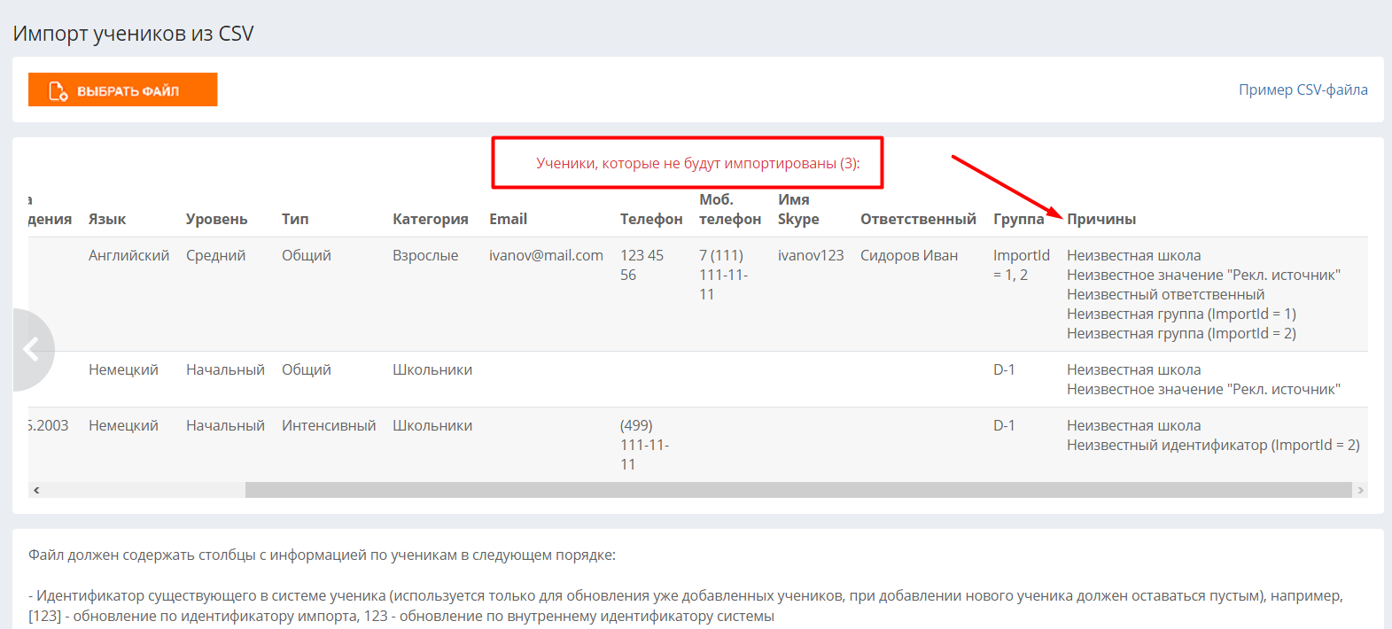Click 'Неизвестная группа (ImportId = 1)' reason

pos(1181,314)
